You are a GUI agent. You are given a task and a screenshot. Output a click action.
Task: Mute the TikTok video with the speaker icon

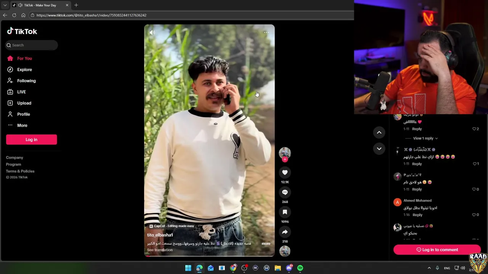tap(152, 32)
